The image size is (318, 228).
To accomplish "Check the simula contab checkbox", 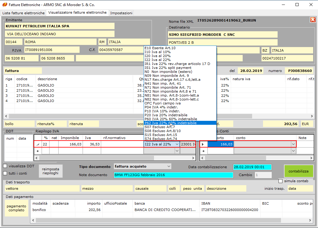I will (x=281, y=181).
